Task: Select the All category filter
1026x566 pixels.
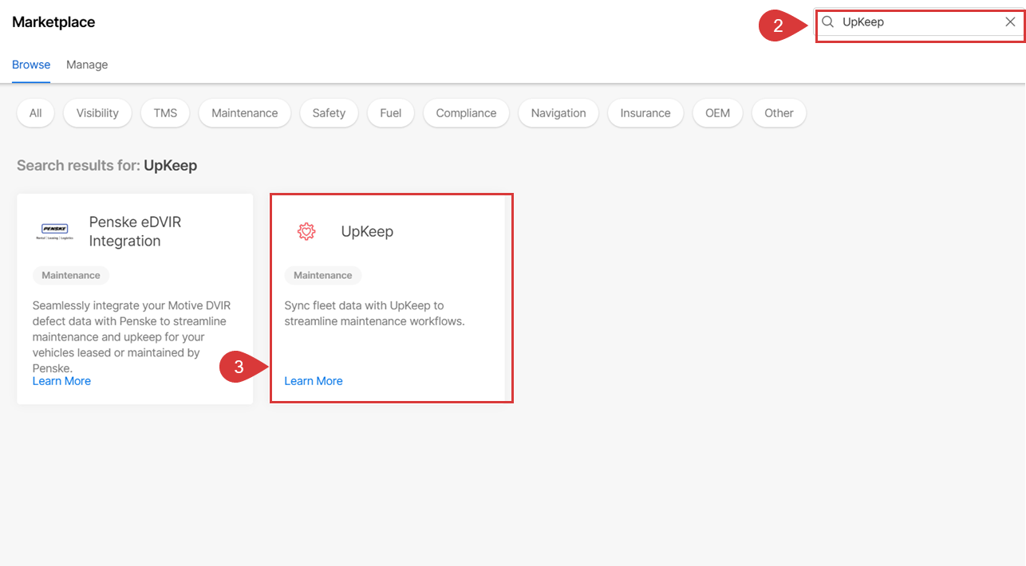Action: coord(35,113)
